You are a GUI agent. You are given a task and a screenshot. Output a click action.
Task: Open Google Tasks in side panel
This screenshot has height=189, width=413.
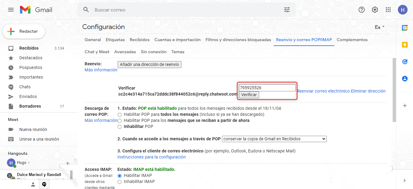pyautogui.click(x=405, y=62)
